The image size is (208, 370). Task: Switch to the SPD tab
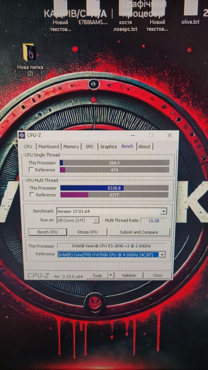[x=89, y=146]
